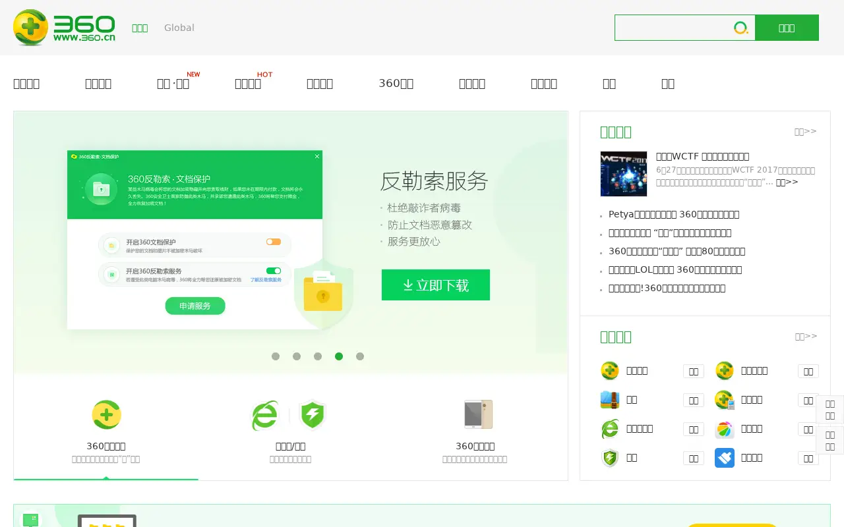844x527 pixels.
Task: Select the active green carousel dot
Action: point(339,356)
